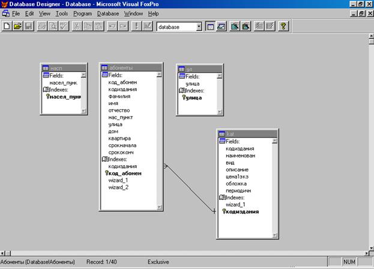The height and width of the screenshot is (269, 374).
Task: Click the насп table title bar
Action: (x=60, y=68)
